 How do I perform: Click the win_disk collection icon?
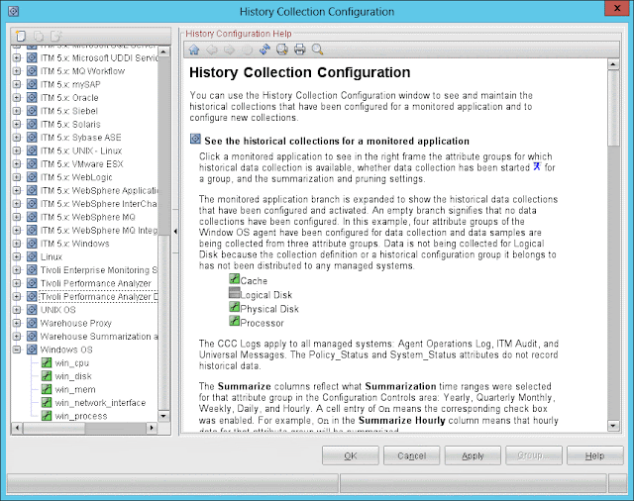(x=47, y=376)
